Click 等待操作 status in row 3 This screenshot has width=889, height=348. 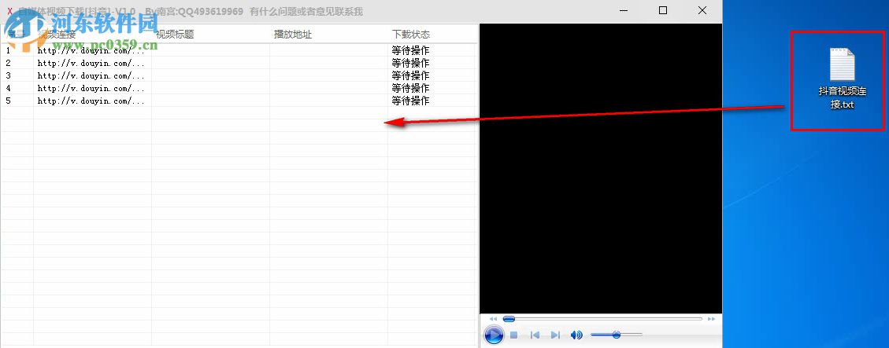coord(410,75)
